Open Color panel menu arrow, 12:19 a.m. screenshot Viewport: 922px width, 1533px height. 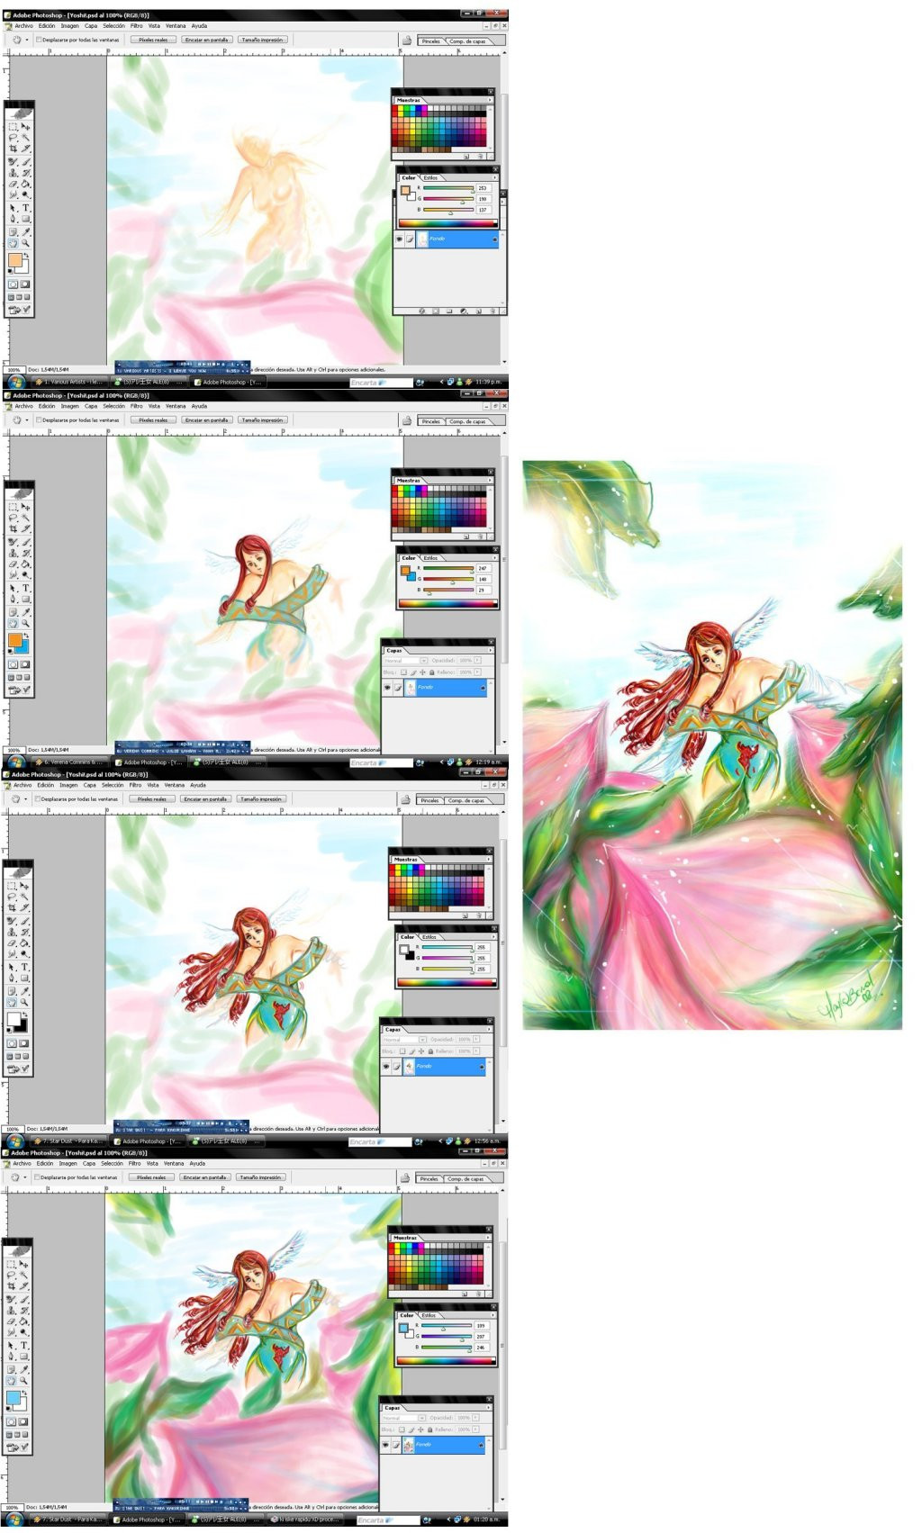(x=494, y=558)
